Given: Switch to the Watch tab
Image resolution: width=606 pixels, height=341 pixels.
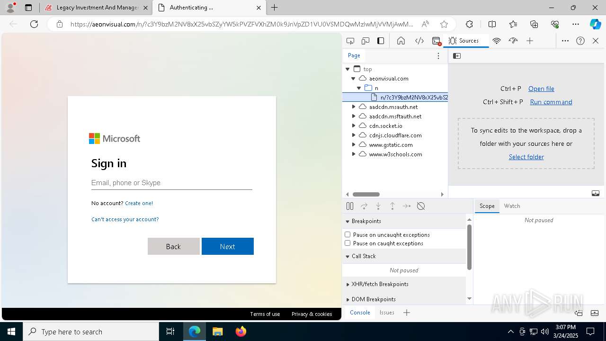Looking at the screenshot, I should [512, 206].
